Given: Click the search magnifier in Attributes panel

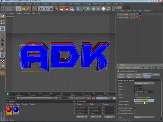Looking at the screenshot, I should tap(153, 67).
